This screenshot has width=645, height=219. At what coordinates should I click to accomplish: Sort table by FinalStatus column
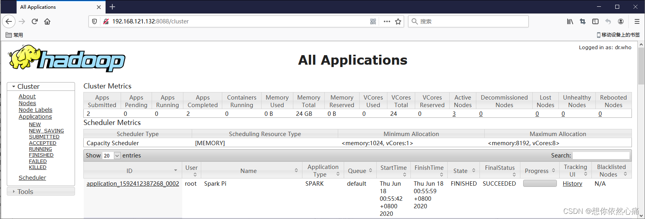tap(500, 171)
